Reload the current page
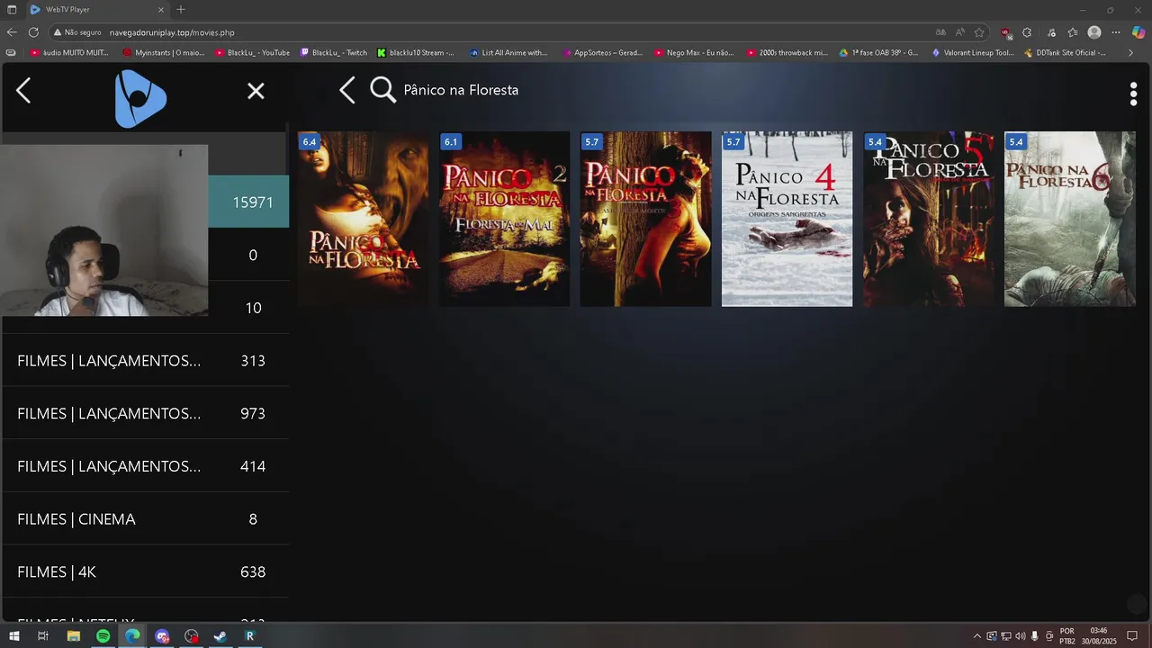1152x648 pixels. 33,32
